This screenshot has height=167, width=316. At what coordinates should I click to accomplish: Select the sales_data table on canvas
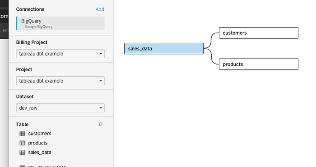164,49
